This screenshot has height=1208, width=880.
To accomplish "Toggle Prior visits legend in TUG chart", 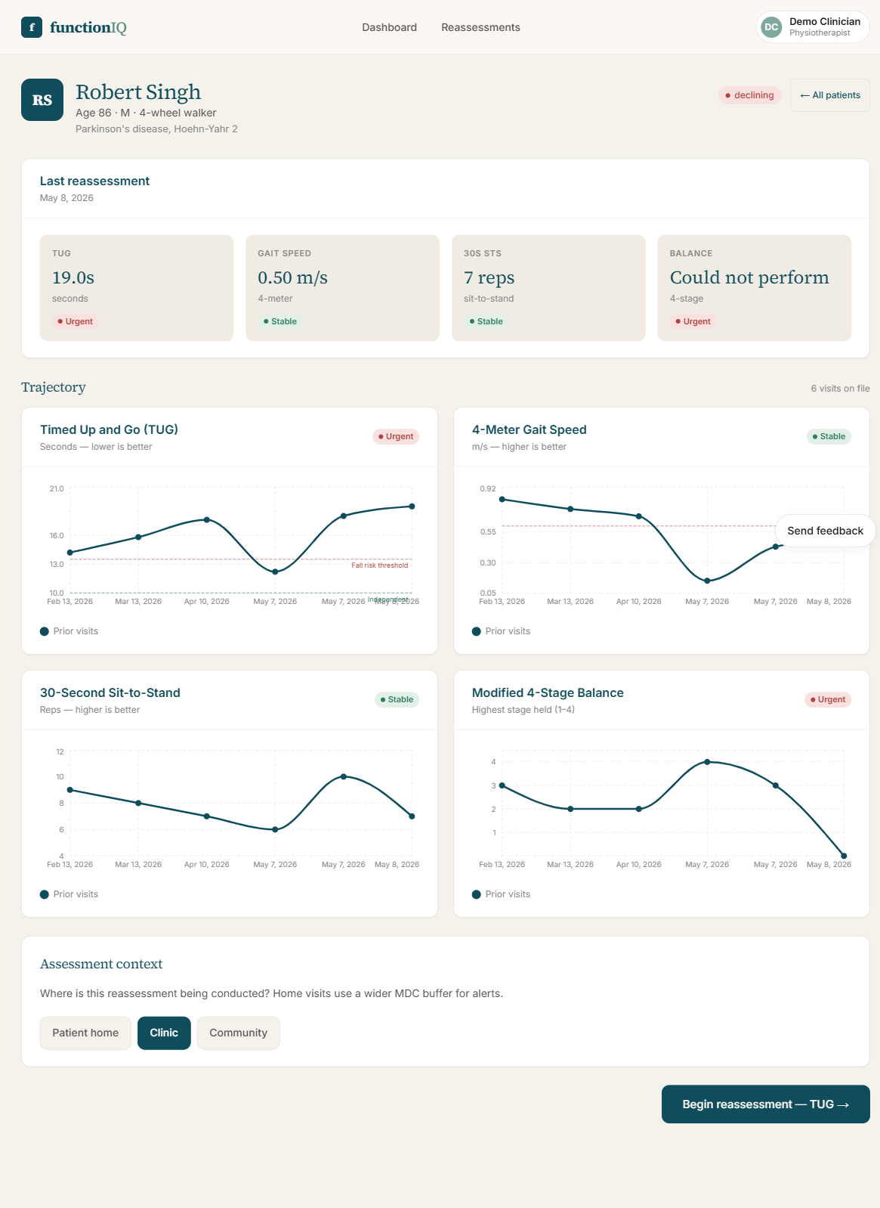I will point(69,631).
